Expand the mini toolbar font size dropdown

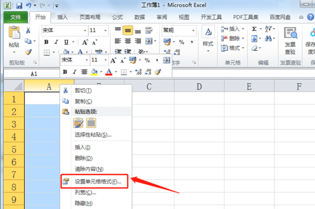click(105, 60)
